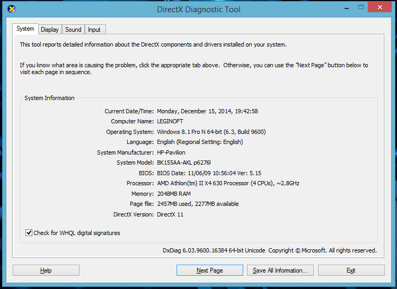Click HP-Pavilion manufacturer value

171,152
